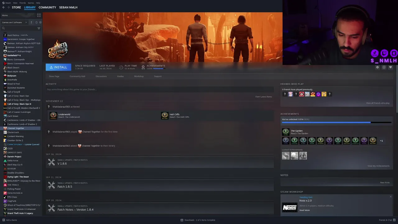Open the Noss workshop item thumbnail
This screenshot has width=398, height=224.
point(289,207)
